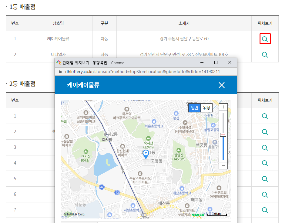Switch map to 일반 view

tap(194, 108)
